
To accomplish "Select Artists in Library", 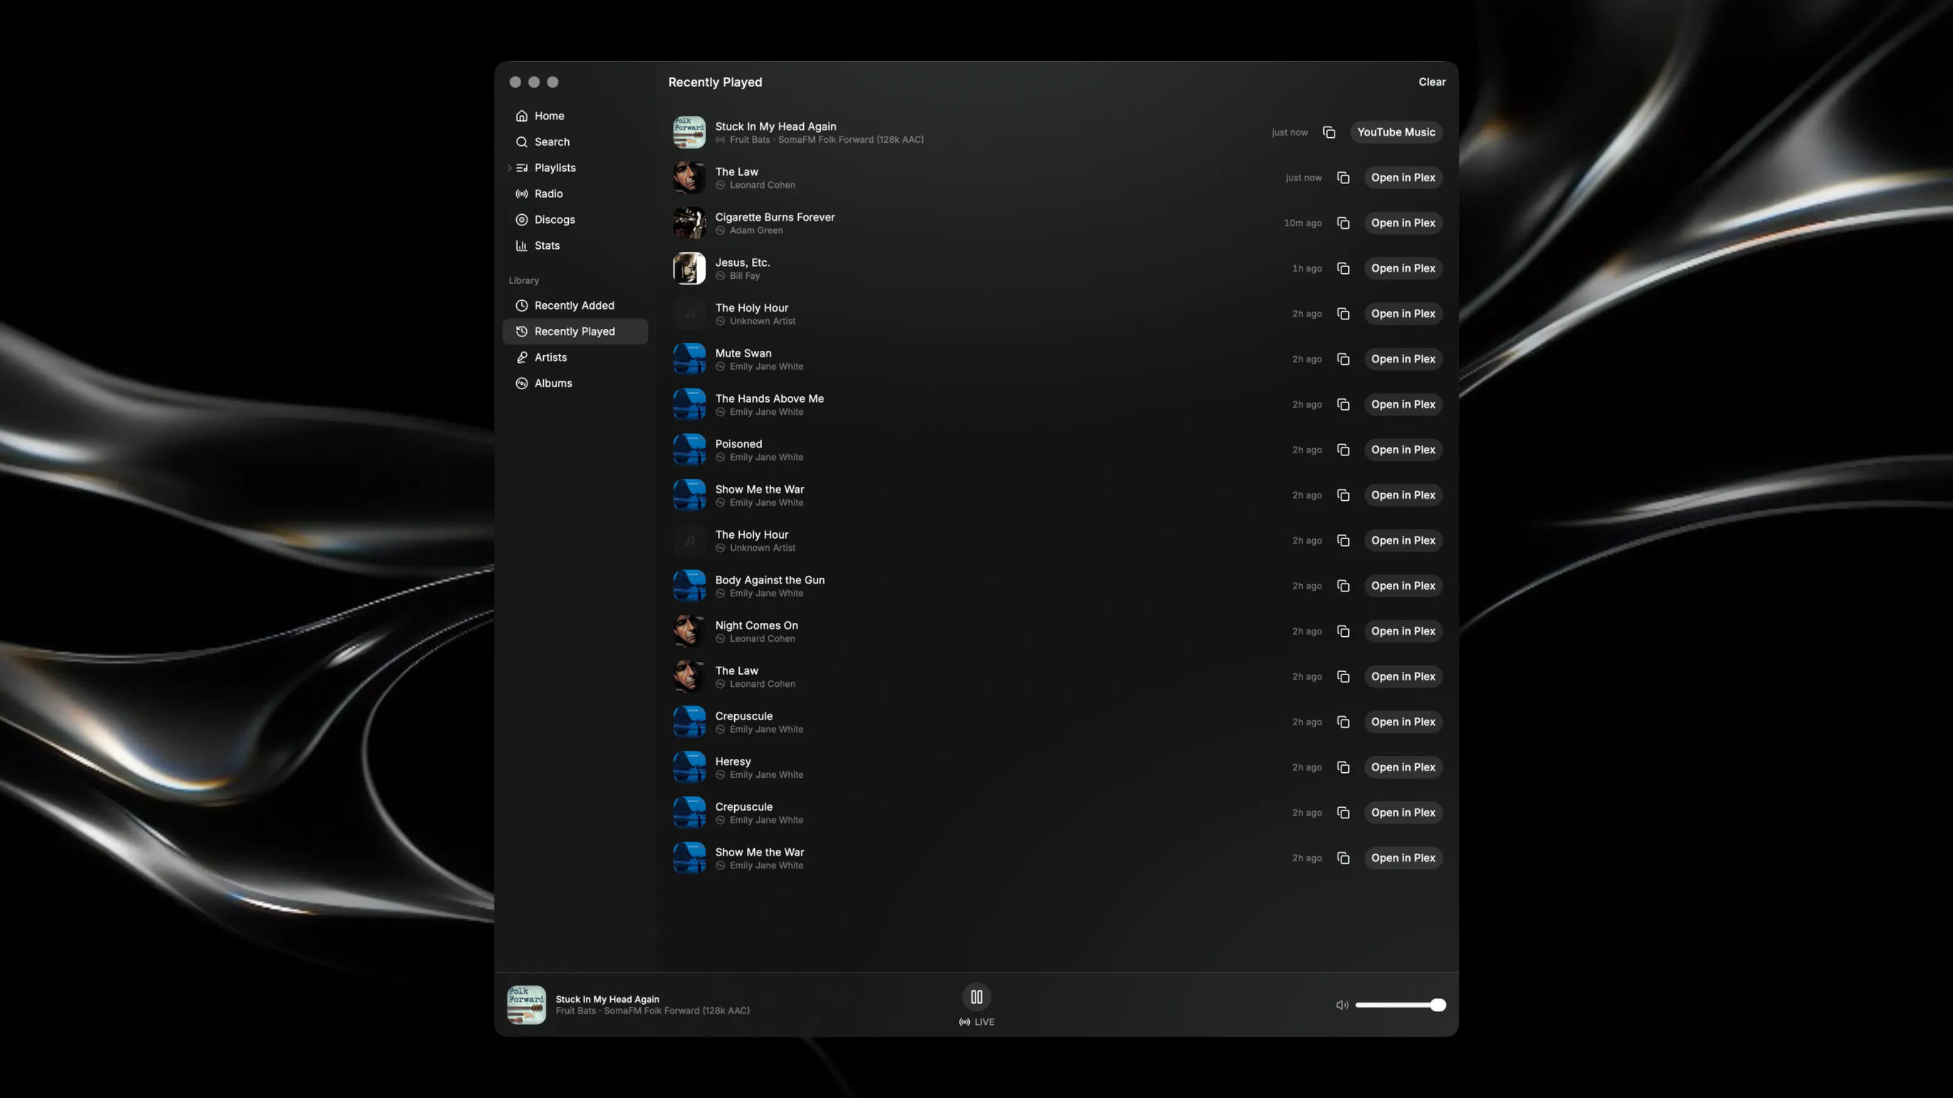I will click(x=576, y=357).
